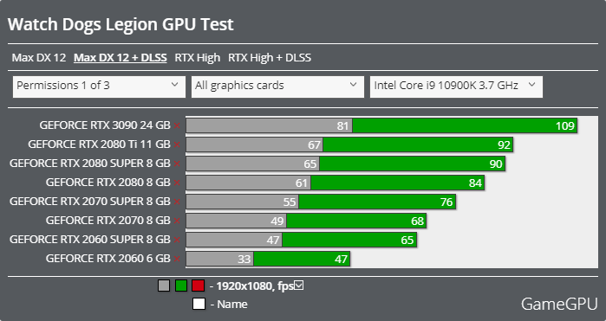Remove GEFORCE RTX 2060 6 GB row
The width and height of the screenshot is (606, 321).
(x=177, y=259)
